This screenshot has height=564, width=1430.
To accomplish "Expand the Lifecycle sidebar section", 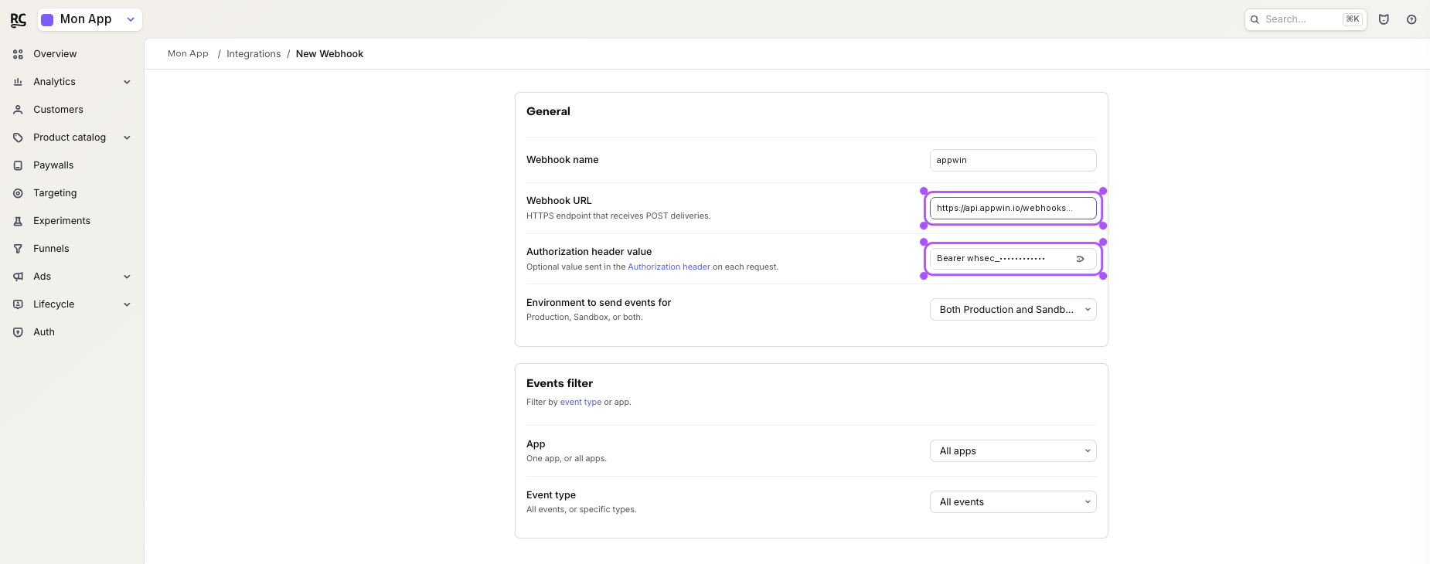I will point(128,304).
